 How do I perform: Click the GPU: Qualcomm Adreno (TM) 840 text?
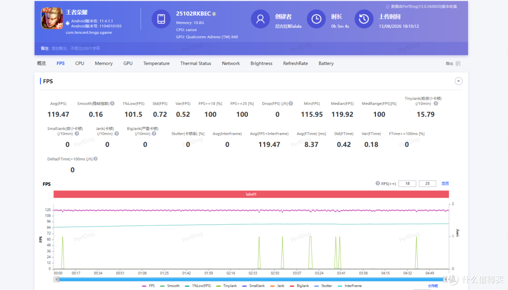coord(207,37)
